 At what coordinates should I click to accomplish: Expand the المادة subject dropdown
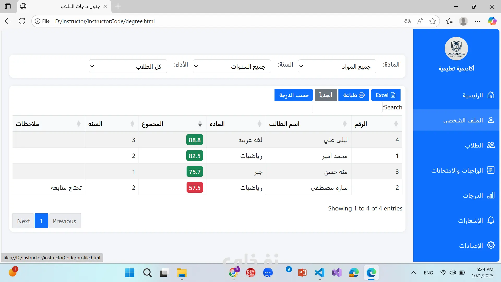point(337,66)
